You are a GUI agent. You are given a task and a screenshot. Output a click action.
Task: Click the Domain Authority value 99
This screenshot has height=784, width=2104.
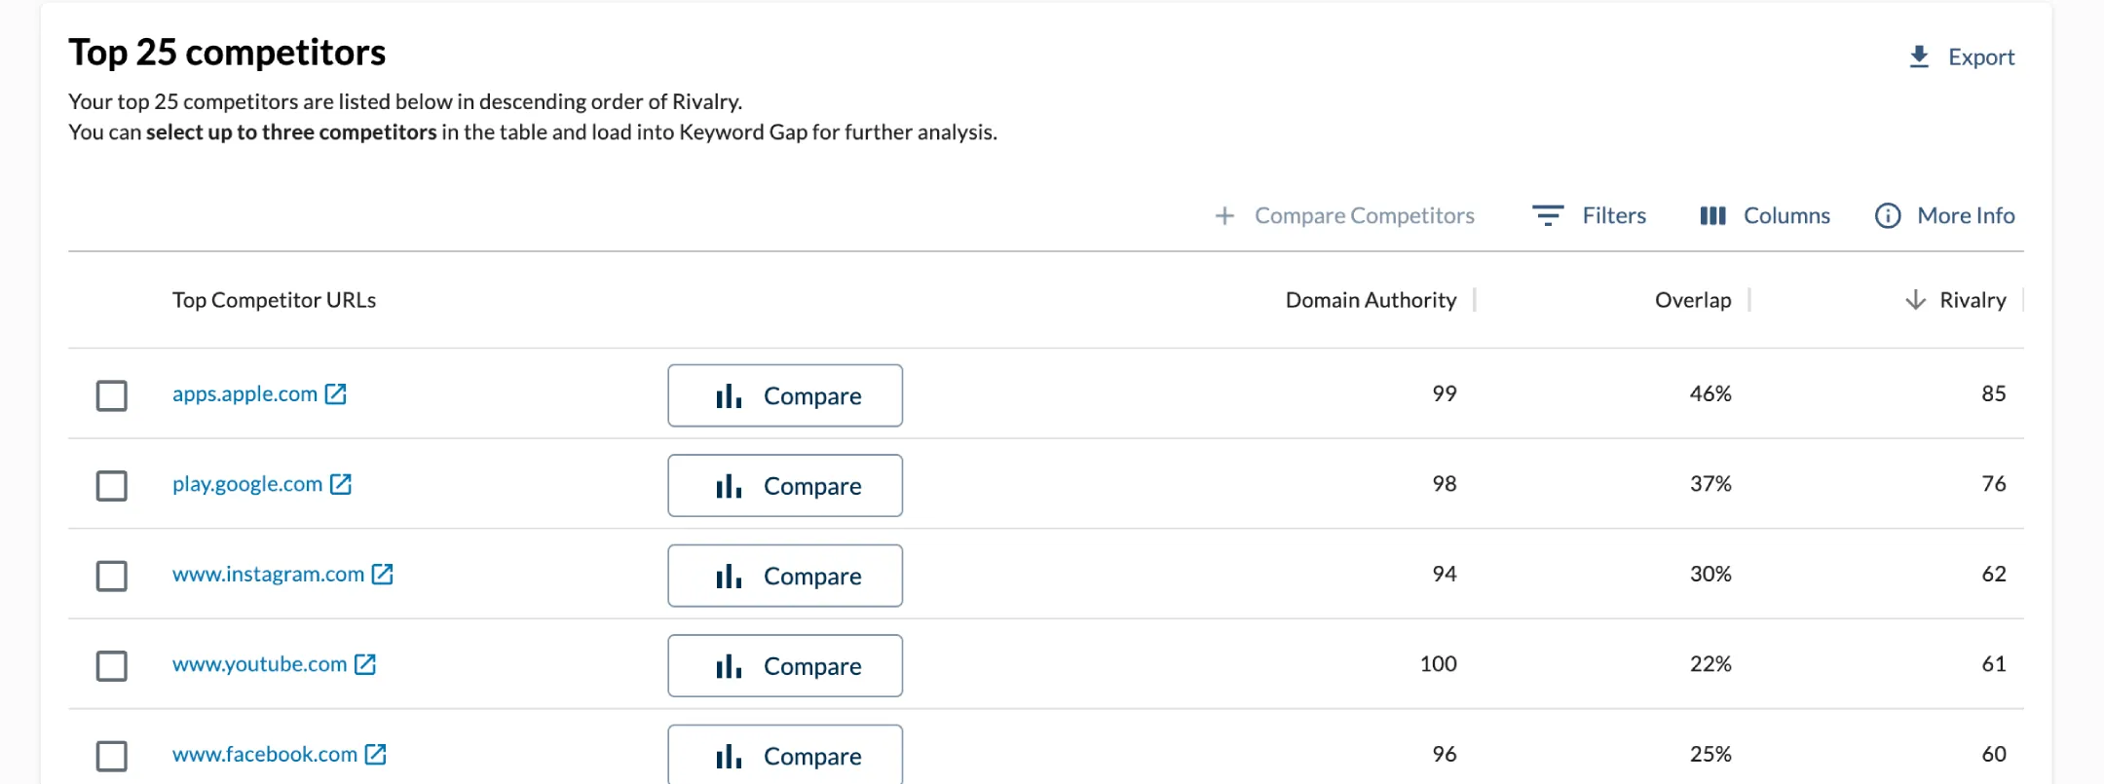(1445, 393)
